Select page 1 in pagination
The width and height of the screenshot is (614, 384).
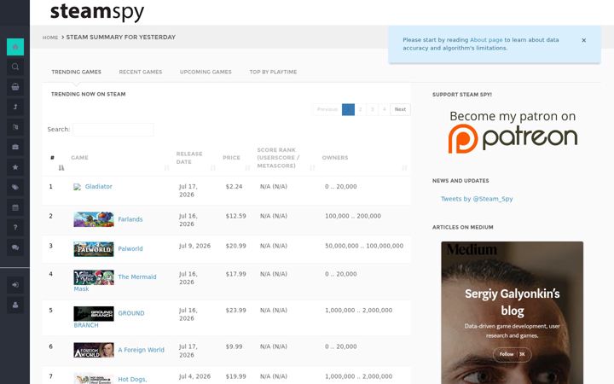(348, 109)
